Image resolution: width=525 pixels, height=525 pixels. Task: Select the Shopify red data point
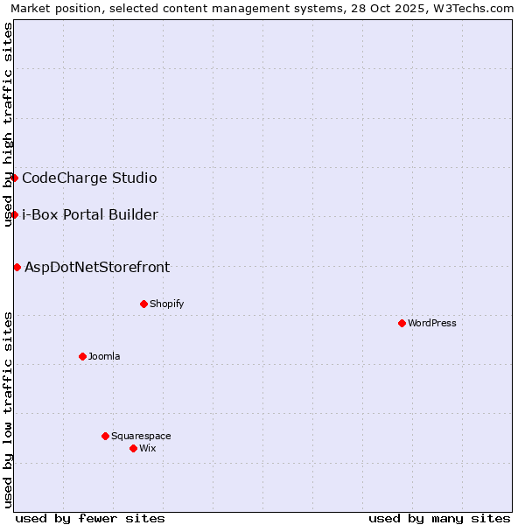tap(143, 304)
